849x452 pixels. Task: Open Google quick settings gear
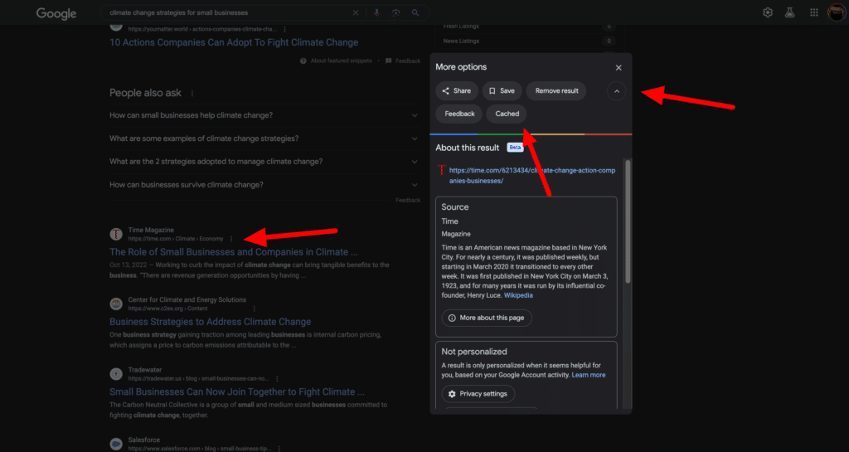click(768, 12)
